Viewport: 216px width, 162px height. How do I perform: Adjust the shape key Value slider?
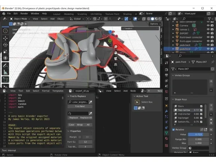click(x=198, y=134)
